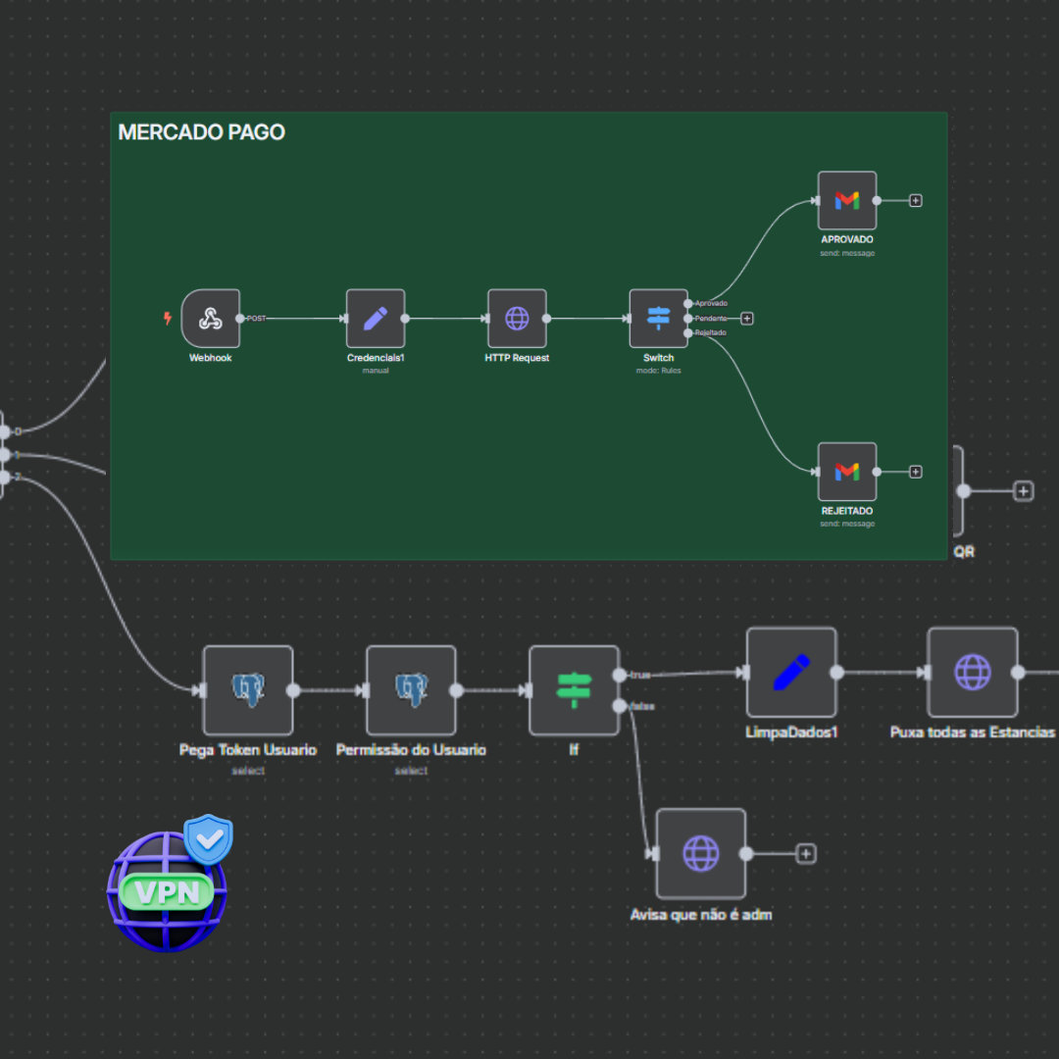The height and width of the screenshot is (1059, 1059).
Task: Click the Puxa todas as Estancias node
Action: point(973,673)
